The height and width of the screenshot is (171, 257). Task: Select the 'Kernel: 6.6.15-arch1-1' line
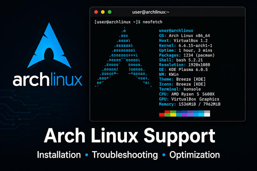pos(186,45)
